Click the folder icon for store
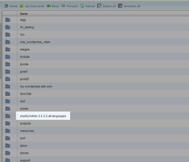The height and width of the screenshot is (162, 189). (x=7, y=146)
